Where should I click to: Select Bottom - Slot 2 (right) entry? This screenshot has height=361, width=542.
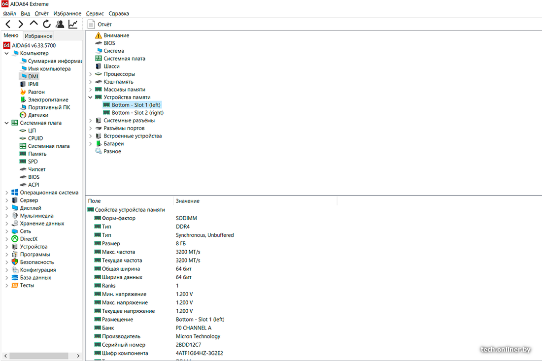(137, 113)
